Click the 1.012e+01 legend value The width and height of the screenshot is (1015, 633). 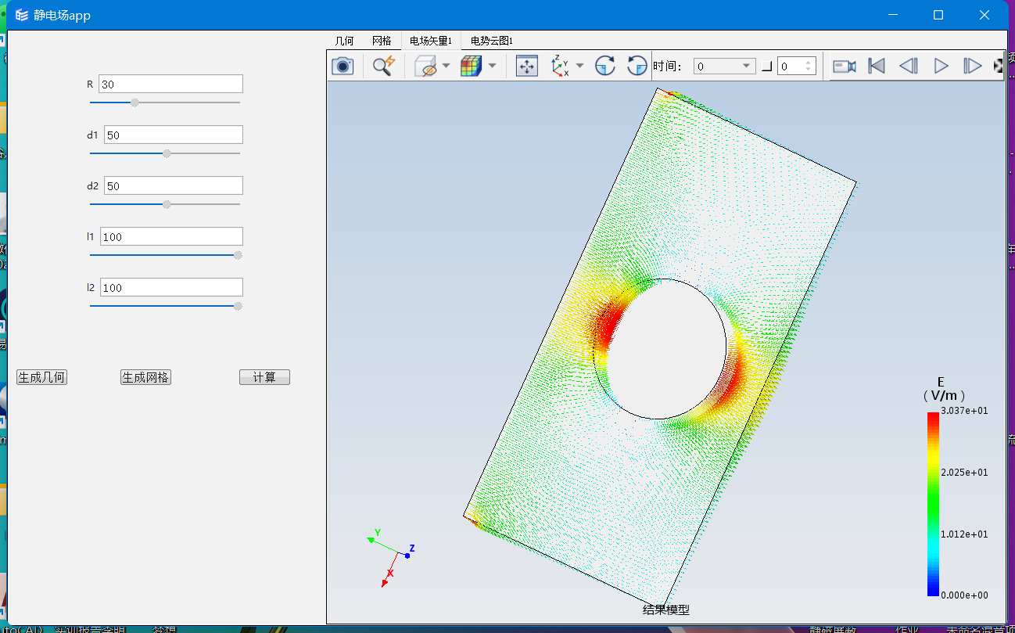tap(964, 534)
